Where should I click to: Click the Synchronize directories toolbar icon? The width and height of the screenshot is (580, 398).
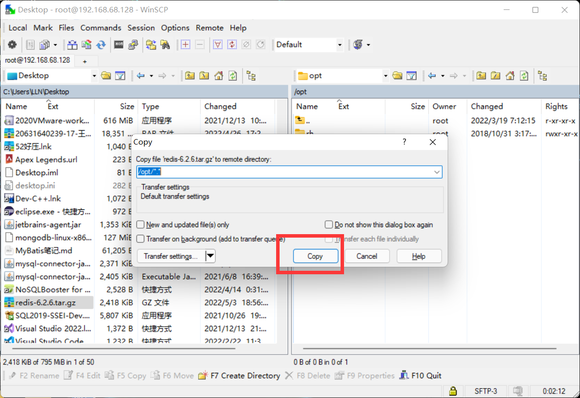pos(87,45)
